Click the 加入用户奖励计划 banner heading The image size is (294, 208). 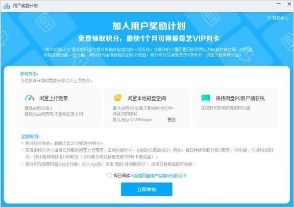[x=149, y=26]
